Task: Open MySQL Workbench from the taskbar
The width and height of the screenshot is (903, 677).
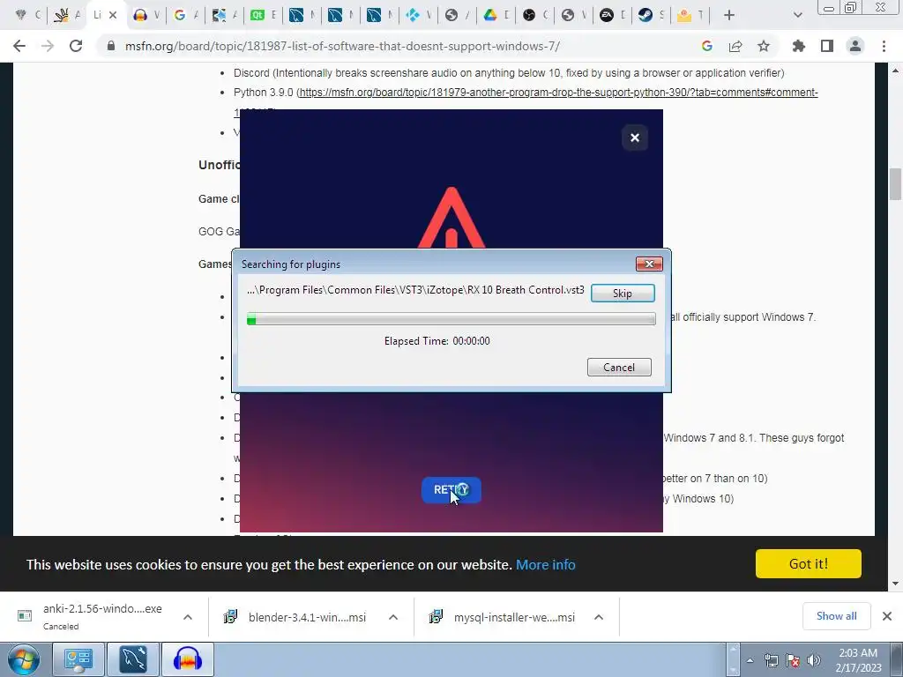Action: pyautogui.click(x=132, y=659)
